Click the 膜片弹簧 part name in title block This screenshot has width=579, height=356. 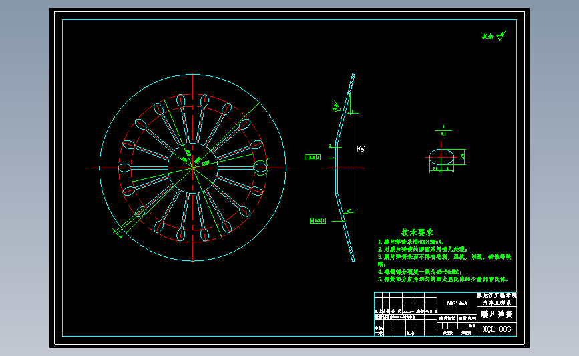497,315
